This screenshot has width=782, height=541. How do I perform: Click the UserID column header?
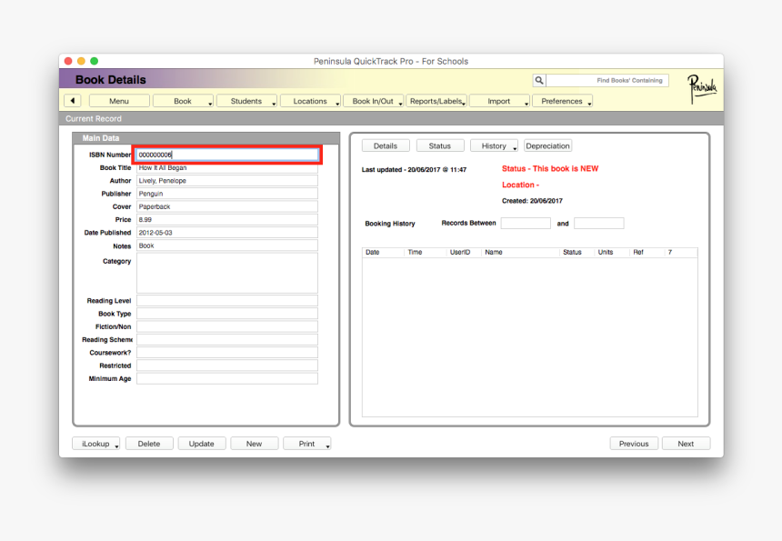[464, 252]
